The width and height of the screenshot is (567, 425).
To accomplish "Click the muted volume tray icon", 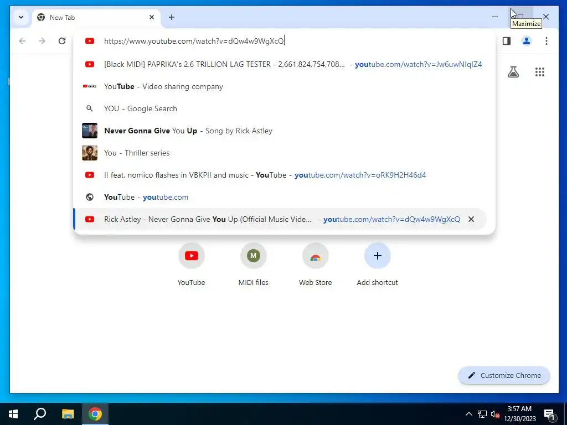I will [495, 414].
